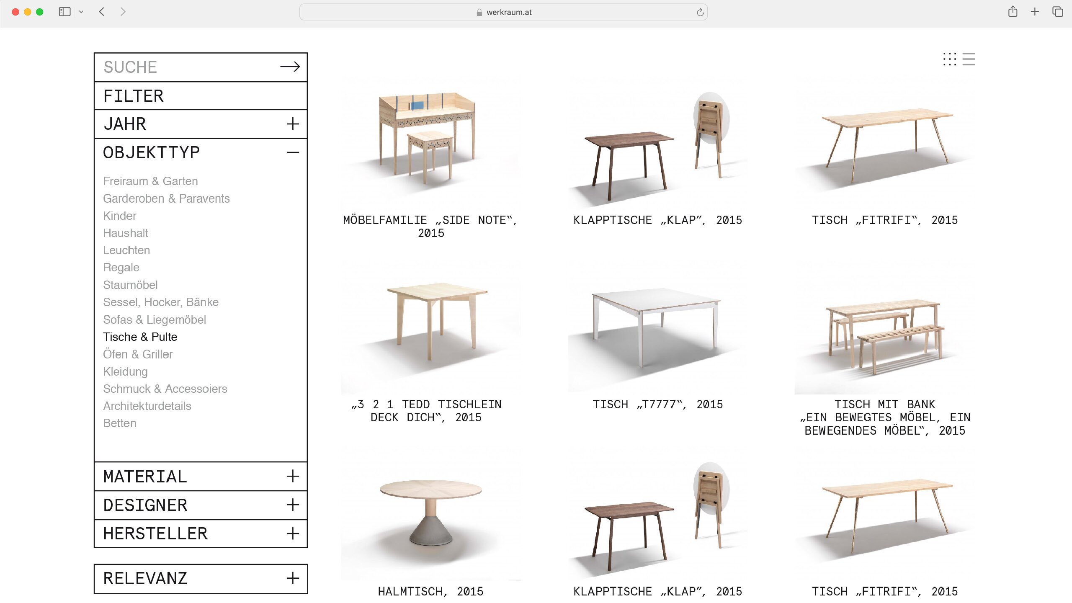Collapse the OBJEKTTYP filter section

pyautogui.click(x=293, y=152)
